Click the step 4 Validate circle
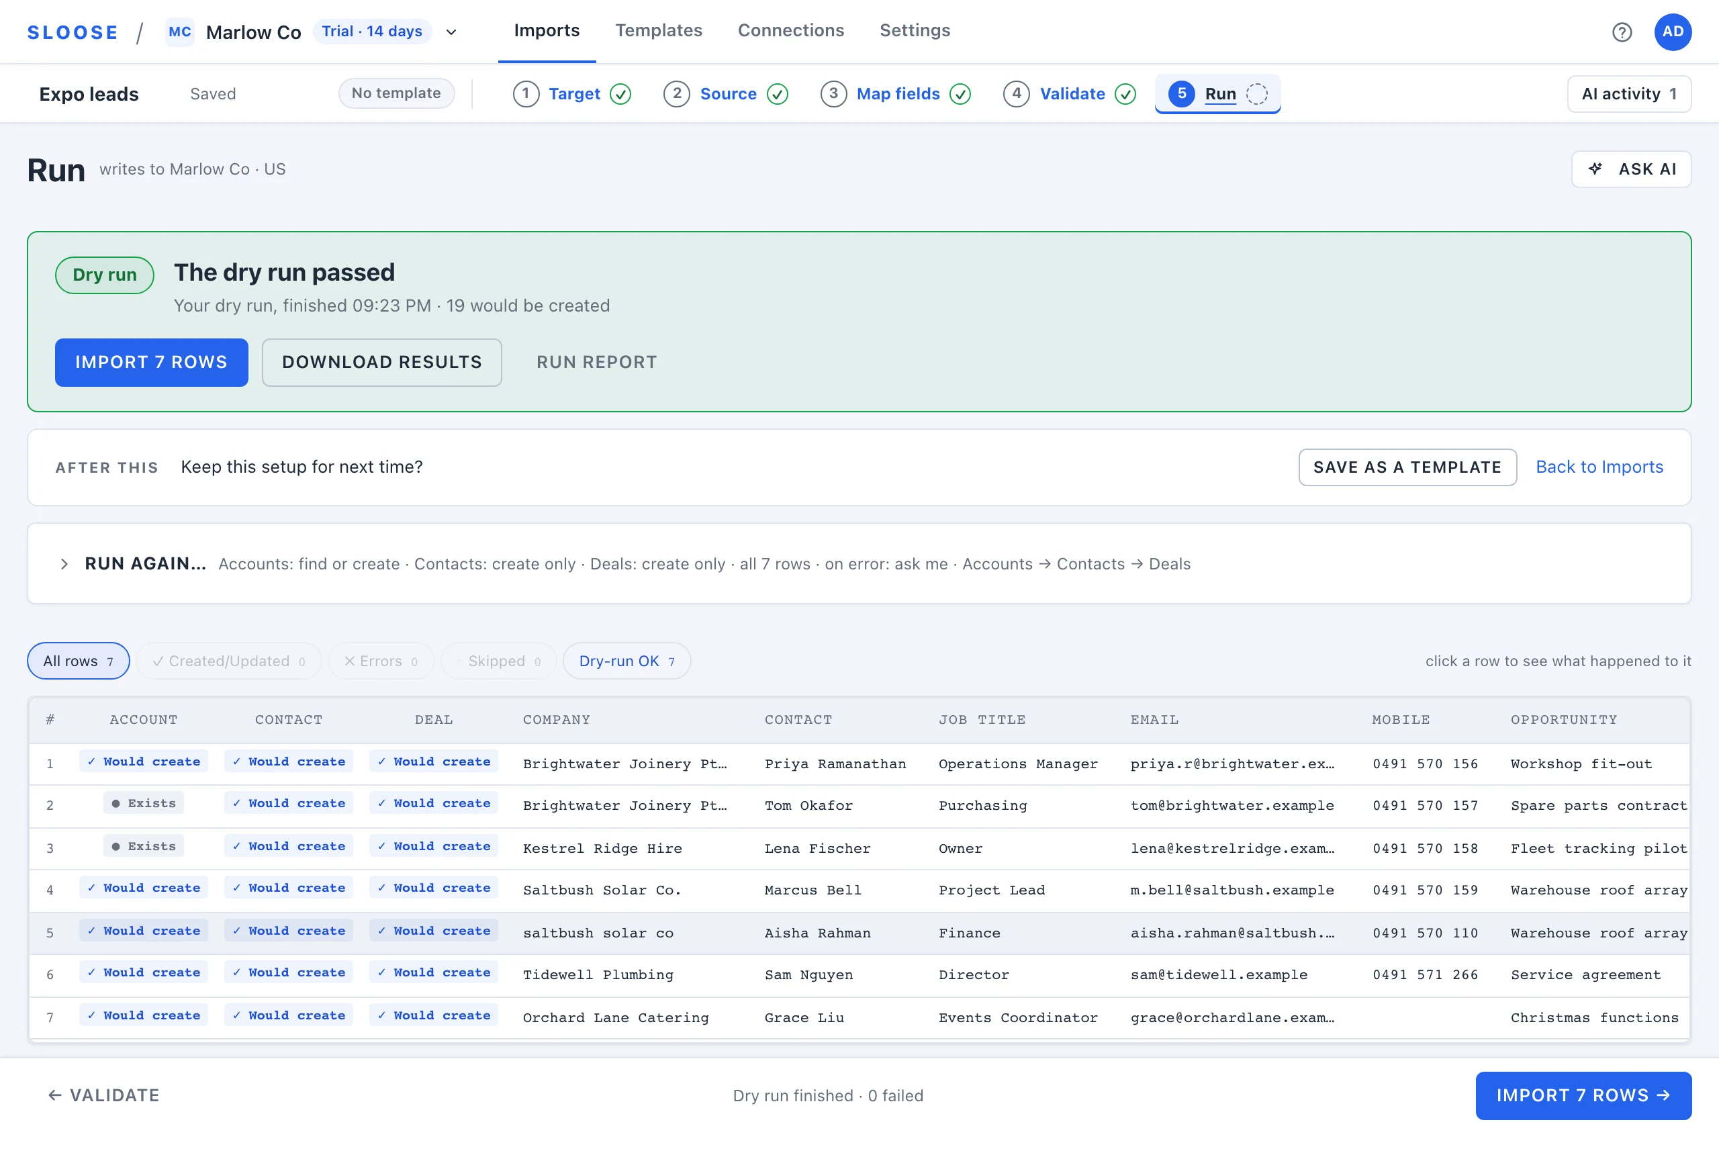 coord(1016,93)
